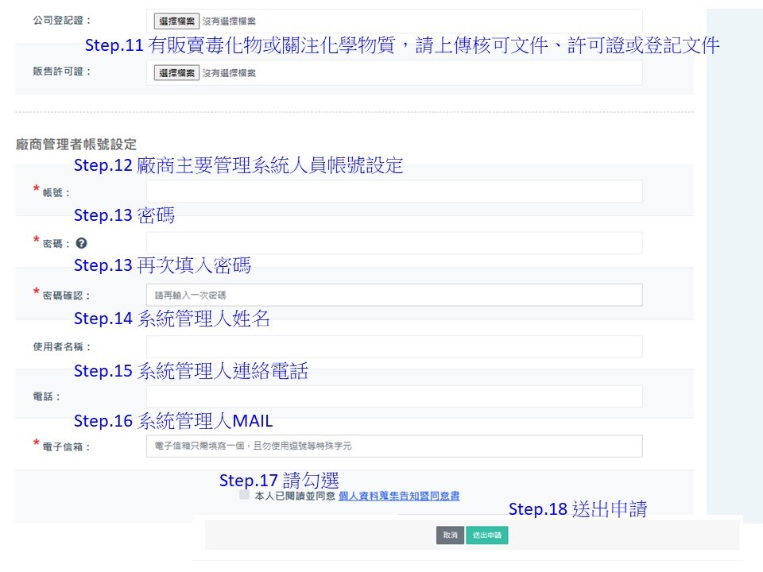Click the 使用者名稱 label text
This screenshot has height=572, width=763.
(x=63, y=347)
